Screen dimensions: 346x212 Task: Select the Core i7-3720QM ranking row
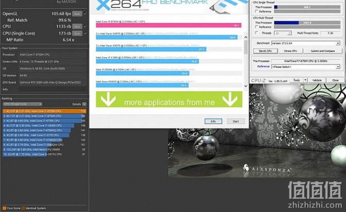tap(44, 140)
